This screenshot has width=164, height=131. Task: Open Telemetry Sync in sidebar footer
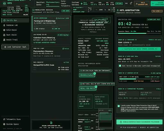pos(15,119)
